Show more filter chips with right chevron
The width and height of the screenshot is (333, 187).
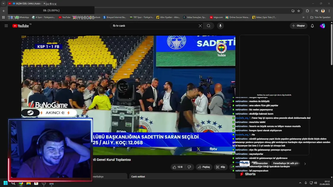point(305,164)
